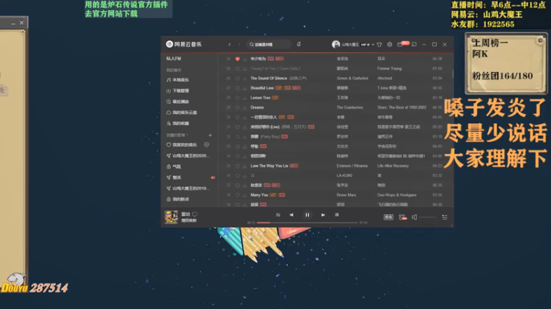
Task: Open the now-playing album cover thumbnail
Action: tap(171, 217)
